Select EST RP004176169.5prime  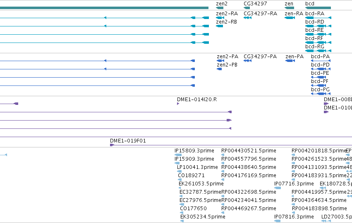249,176
